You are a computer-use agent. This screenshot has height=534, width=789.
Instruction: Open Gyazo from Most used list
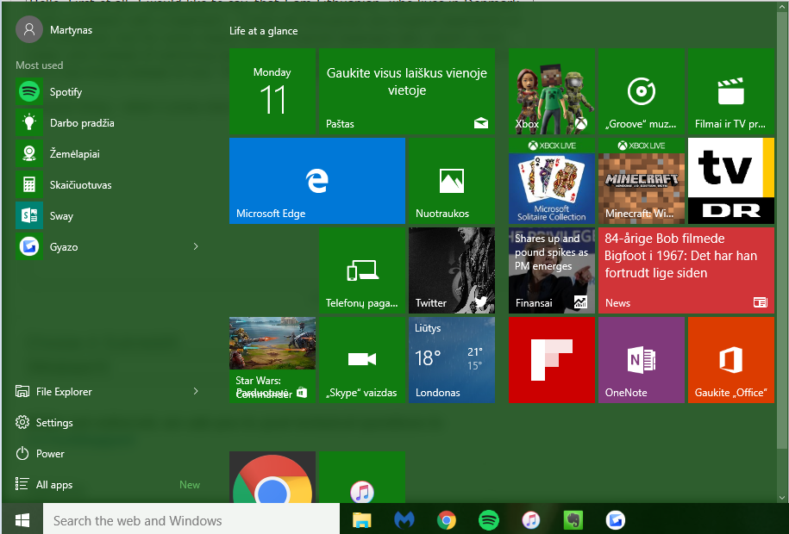(101, 247)
